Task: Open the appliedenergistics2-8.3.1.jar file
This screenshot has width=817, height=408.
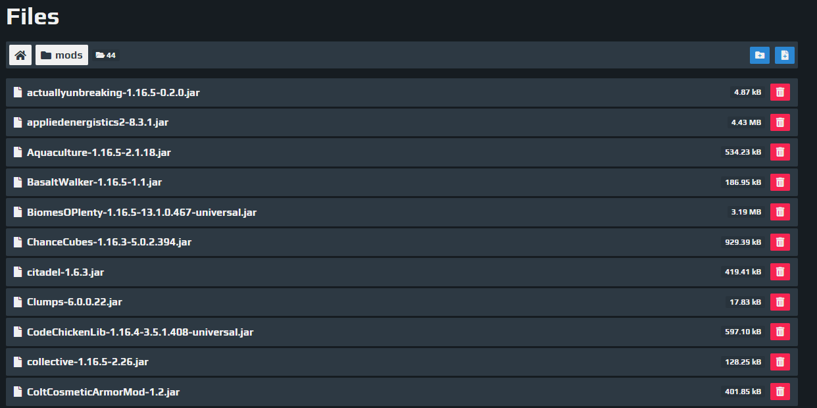Action: click(x=97, y=122)
